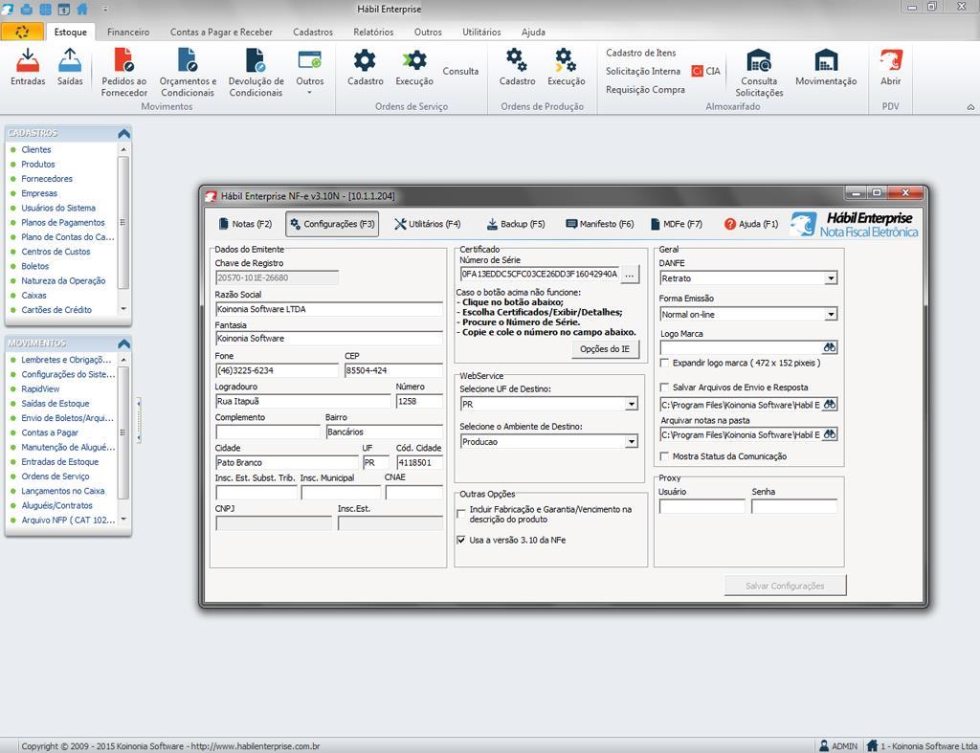This screenshot has height=753, width=980.
Task: Open the Utilitários ribbon tab
Action: pyautogui.click(x=481, y=32)
